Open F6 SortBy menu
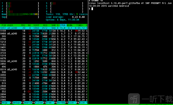Image resolution: width=173 pixels, height=105 pixels. tap(60, 102)
